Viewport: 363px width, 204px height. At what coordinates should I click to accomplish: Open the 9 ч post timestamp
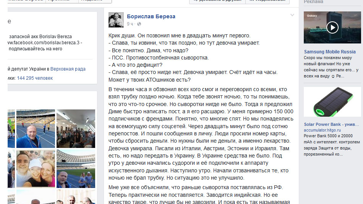[130, 24]
